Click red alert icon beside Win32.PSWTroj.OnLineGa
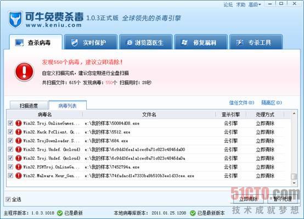This screenshot has height=219, width=304. tap(19, 167)
